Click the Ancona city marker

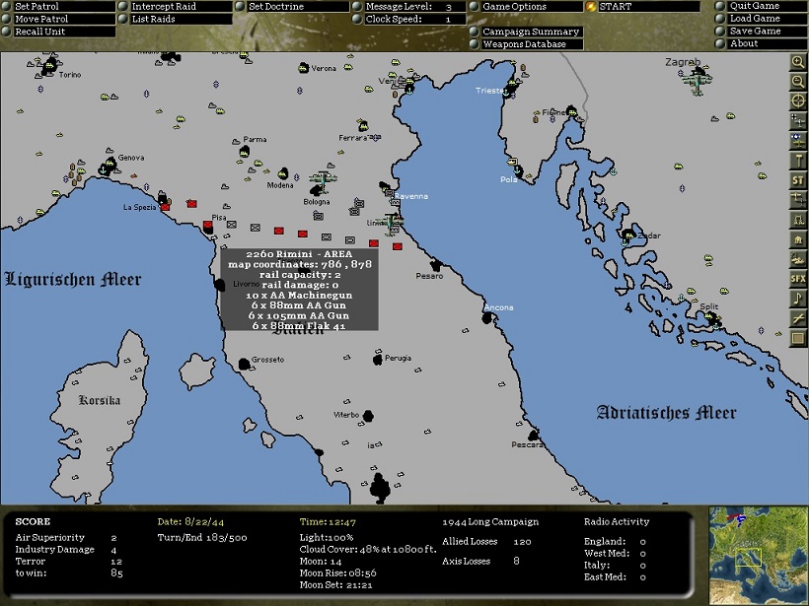pyautogui.click(x=487, y=318)
